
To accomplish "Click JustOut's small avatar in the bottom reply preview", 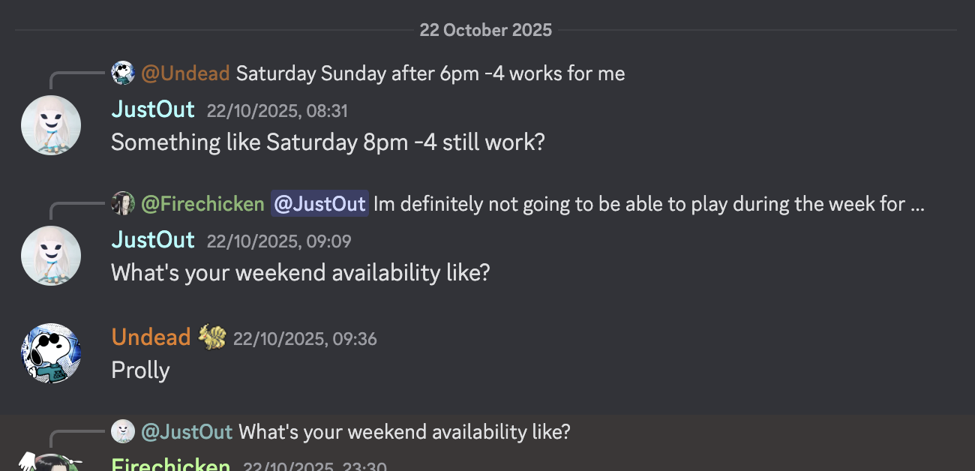I will tap(123, 431).
